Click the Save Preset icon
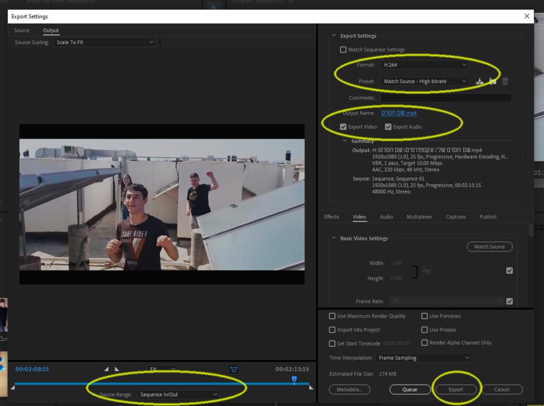Viewport: 544px width, 406px height. (480, 81)
